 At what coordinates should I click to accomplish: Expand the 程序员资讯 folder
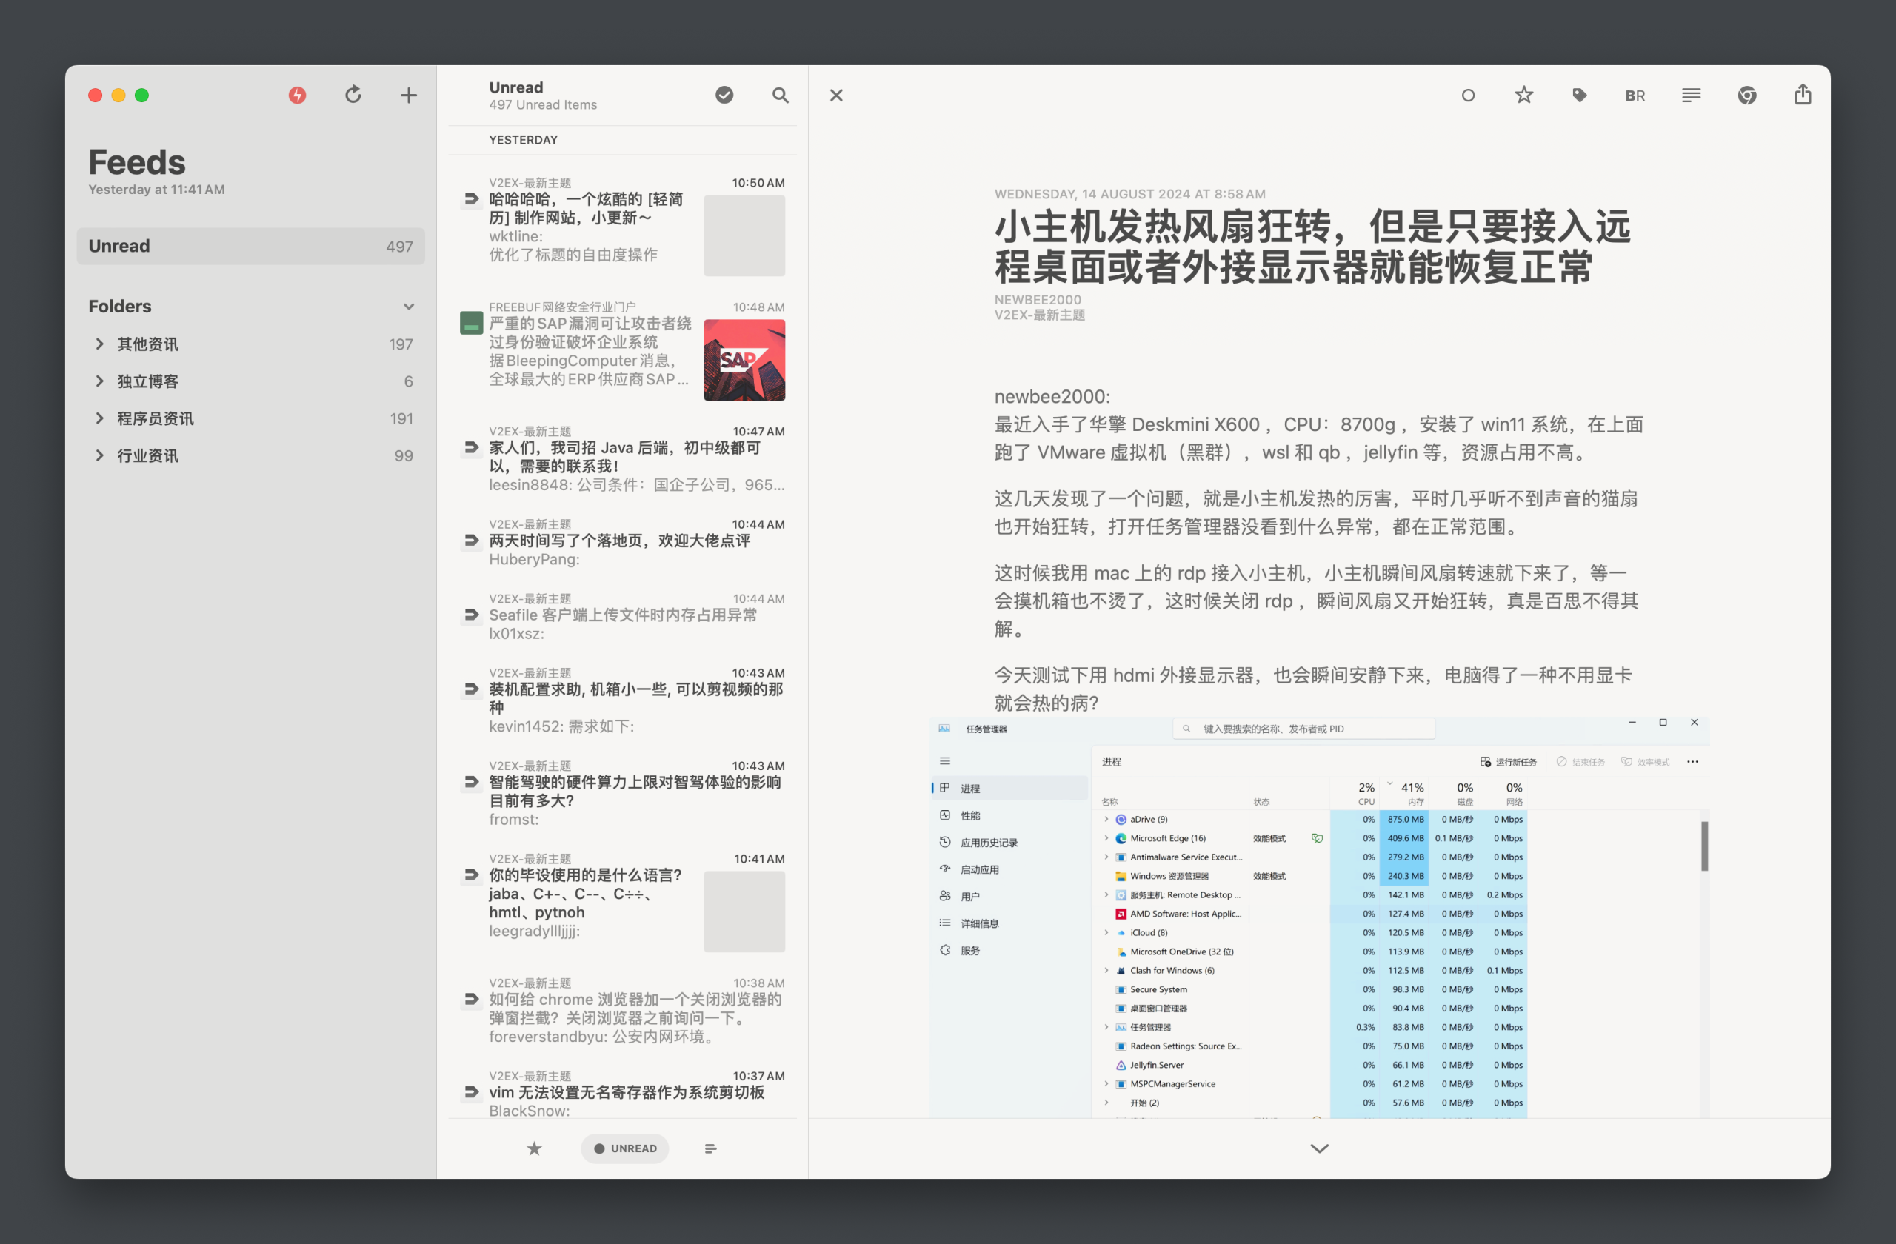99,418
